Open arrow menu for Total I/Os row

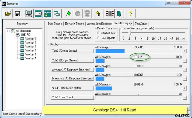pyautogui.click(x=185, y=51)
